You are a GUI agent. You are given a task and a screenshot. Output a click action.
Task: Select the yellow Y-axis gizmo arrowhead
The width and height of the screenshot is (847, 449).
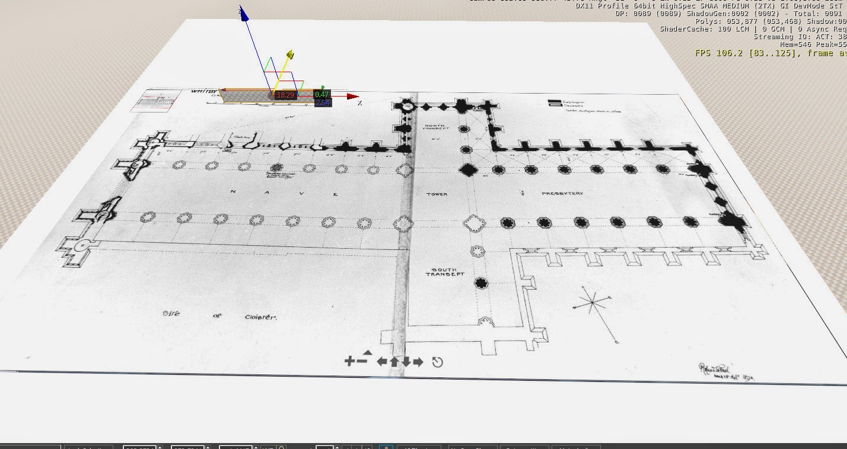coord(291,55)
